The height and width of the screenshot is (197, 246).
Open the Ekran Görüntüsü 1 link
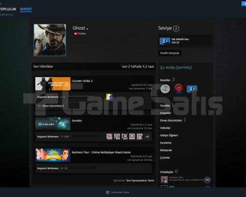[x=53, y=106]
